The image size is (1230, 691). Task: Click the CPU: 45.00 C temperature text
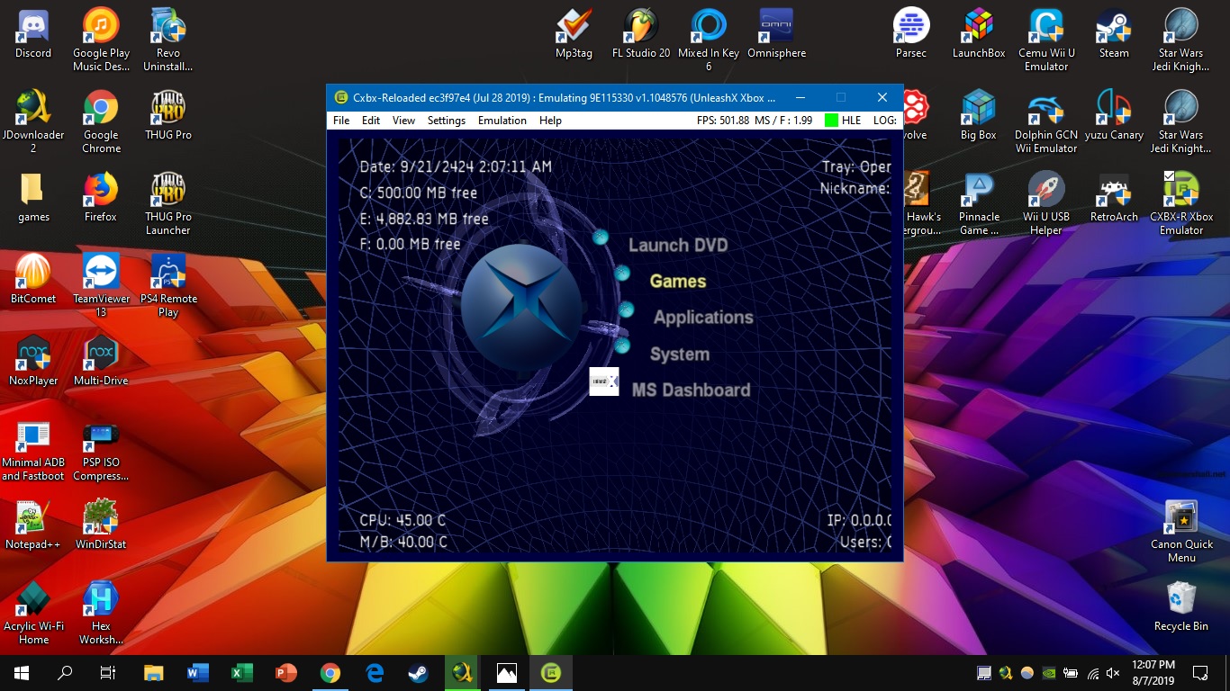coord(402,520)
